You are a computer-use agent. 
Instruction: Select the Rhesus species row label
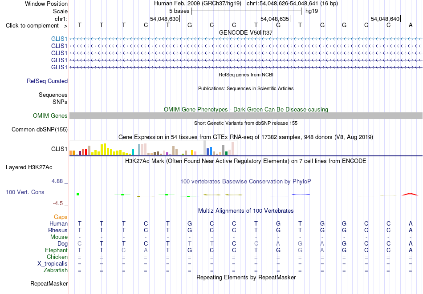coord(58,230)
